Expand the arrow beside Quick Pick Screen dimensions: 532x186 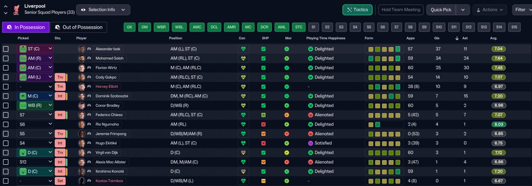coord(463,10)
